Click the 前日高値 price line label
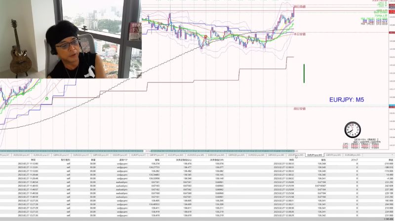Screen dimensions: 395x221 [x=300, y=7]
